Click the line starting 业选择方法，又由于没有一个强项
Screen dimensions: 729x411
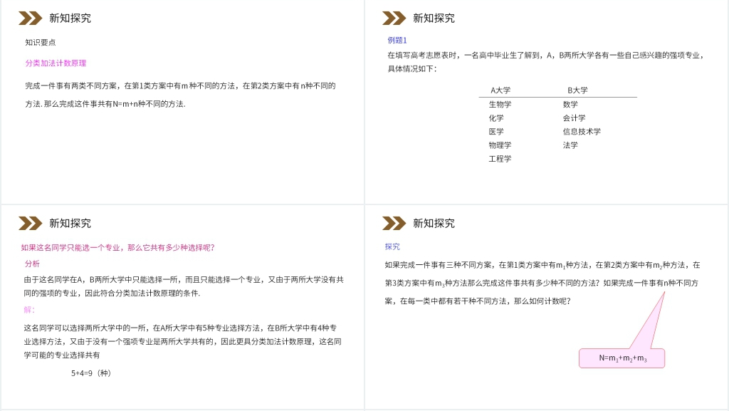point(183,342)
